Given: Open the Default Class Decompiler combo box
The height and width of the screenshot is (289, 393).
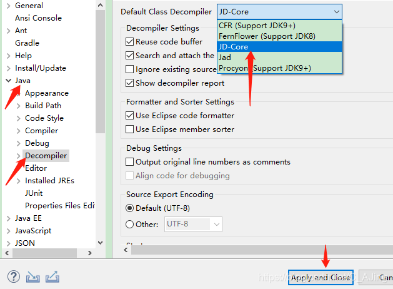Looking at the screenshot, I should (x=279, y=12).
